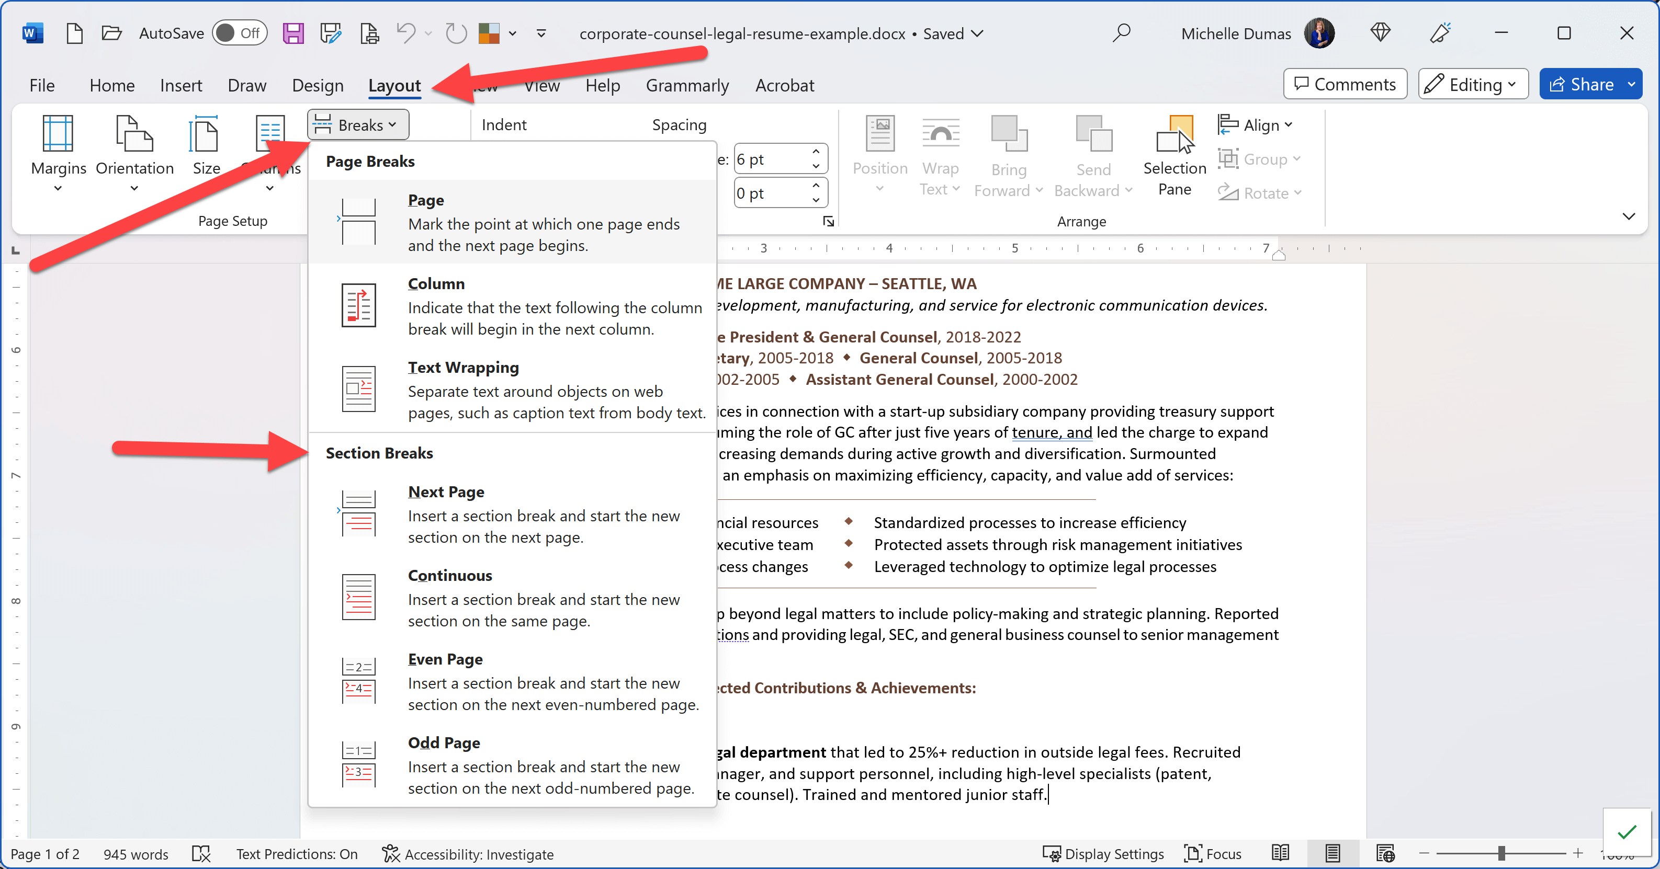The height and width of the screenshot is (869, 1660).
Task: Click the Columns icon in Page Setup
Action: pos(268,154)
